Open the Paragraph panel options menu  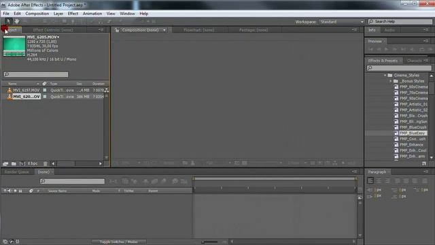[x=426, y=171]
